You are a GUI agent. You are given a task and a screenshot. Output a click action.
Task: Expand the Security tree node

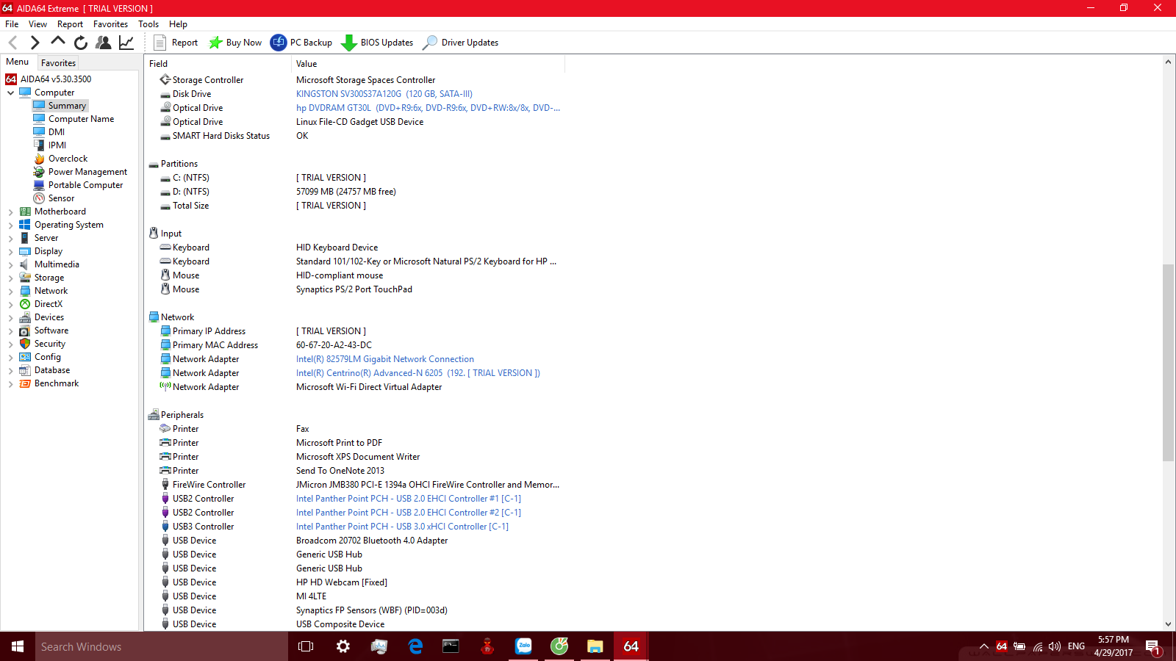(x=11, y=344)
